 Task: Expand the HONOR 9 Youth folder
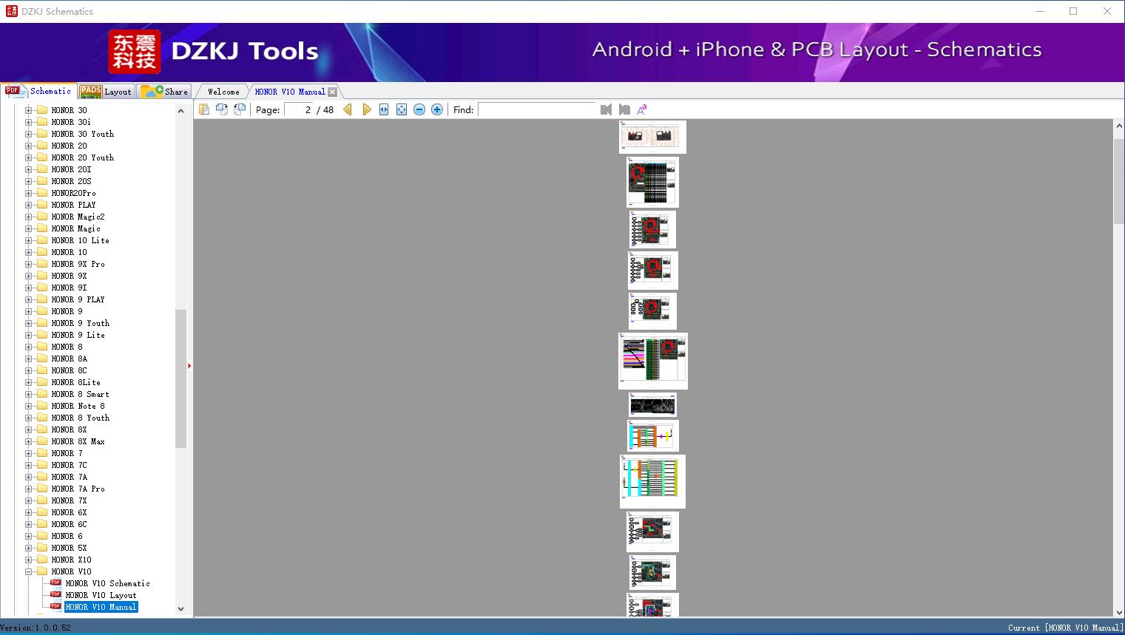coord(28,323)
